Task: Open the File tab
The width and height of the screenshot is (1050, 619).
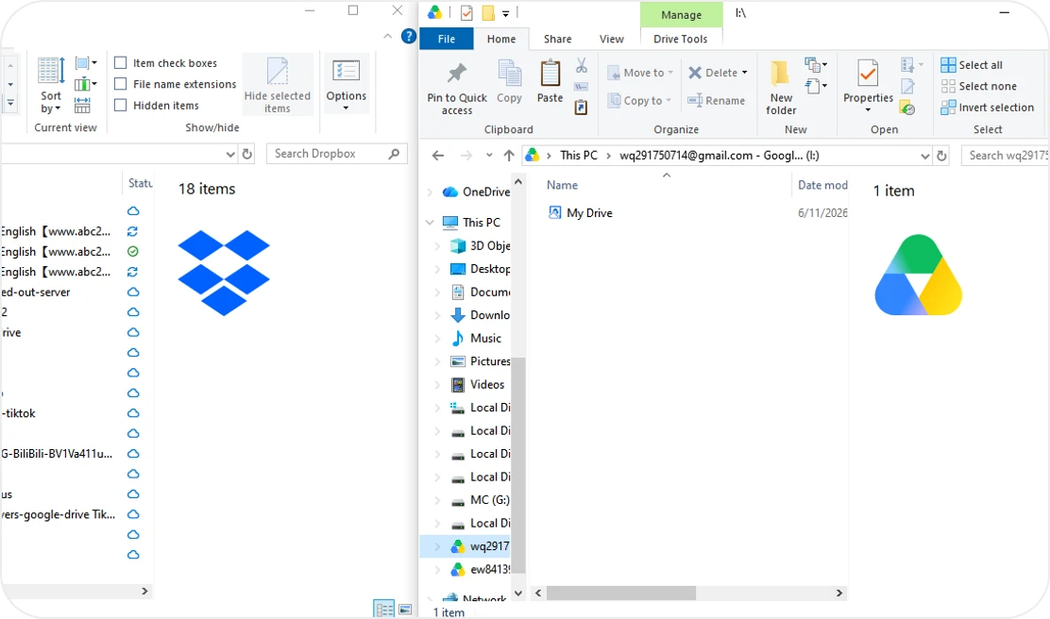Action: [447, 39]
